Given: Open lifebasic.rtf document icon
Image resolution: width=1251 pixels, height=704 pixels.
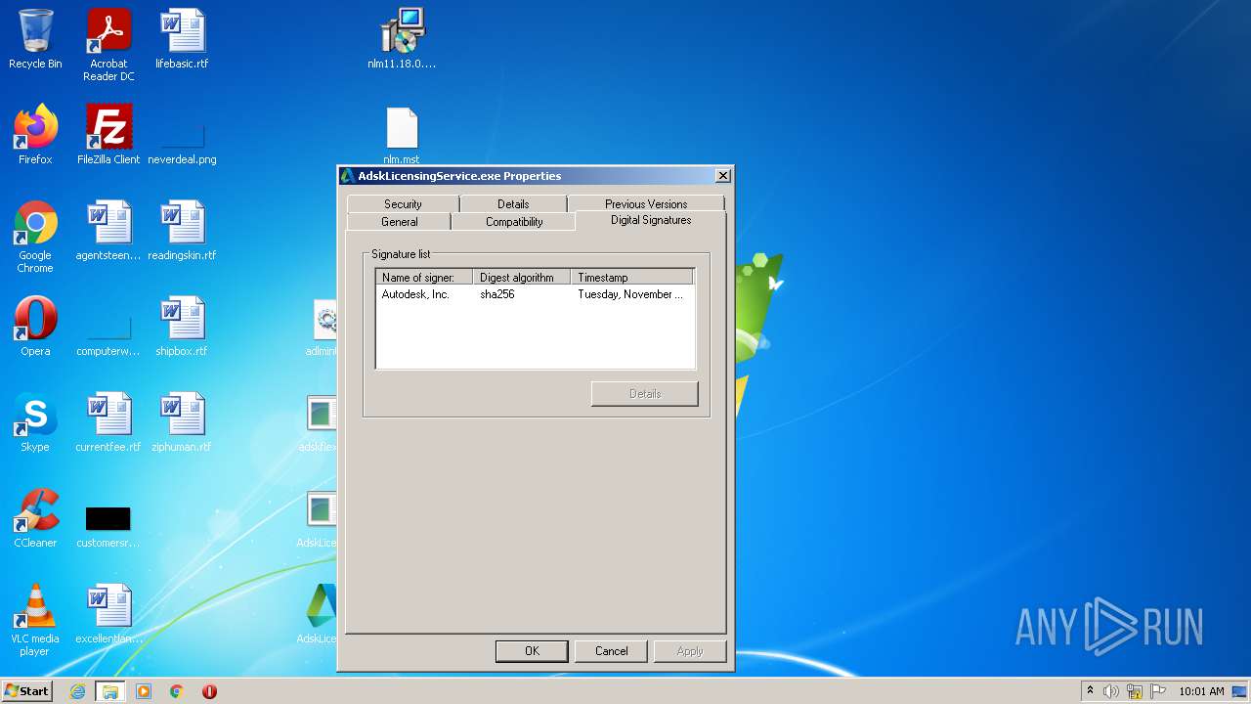Looking at the screenshot, I should coord(182,39).
